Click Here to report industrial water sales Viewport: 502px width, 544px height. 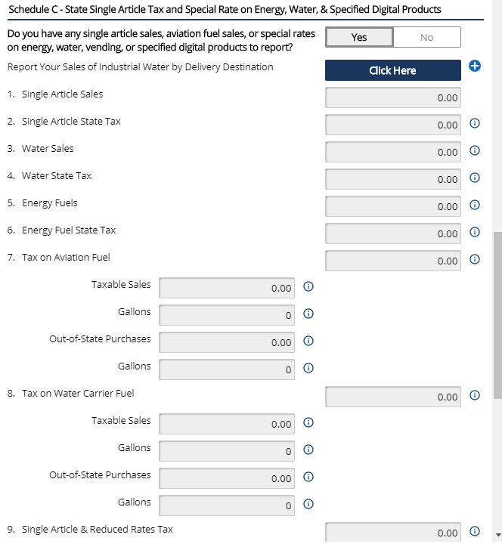coord(393,70)
